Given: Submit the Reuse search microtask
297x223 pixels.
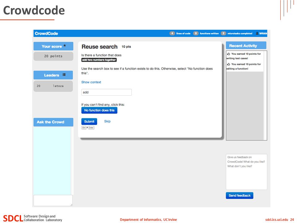Looking at the screenshot, I should pos(89,121).
